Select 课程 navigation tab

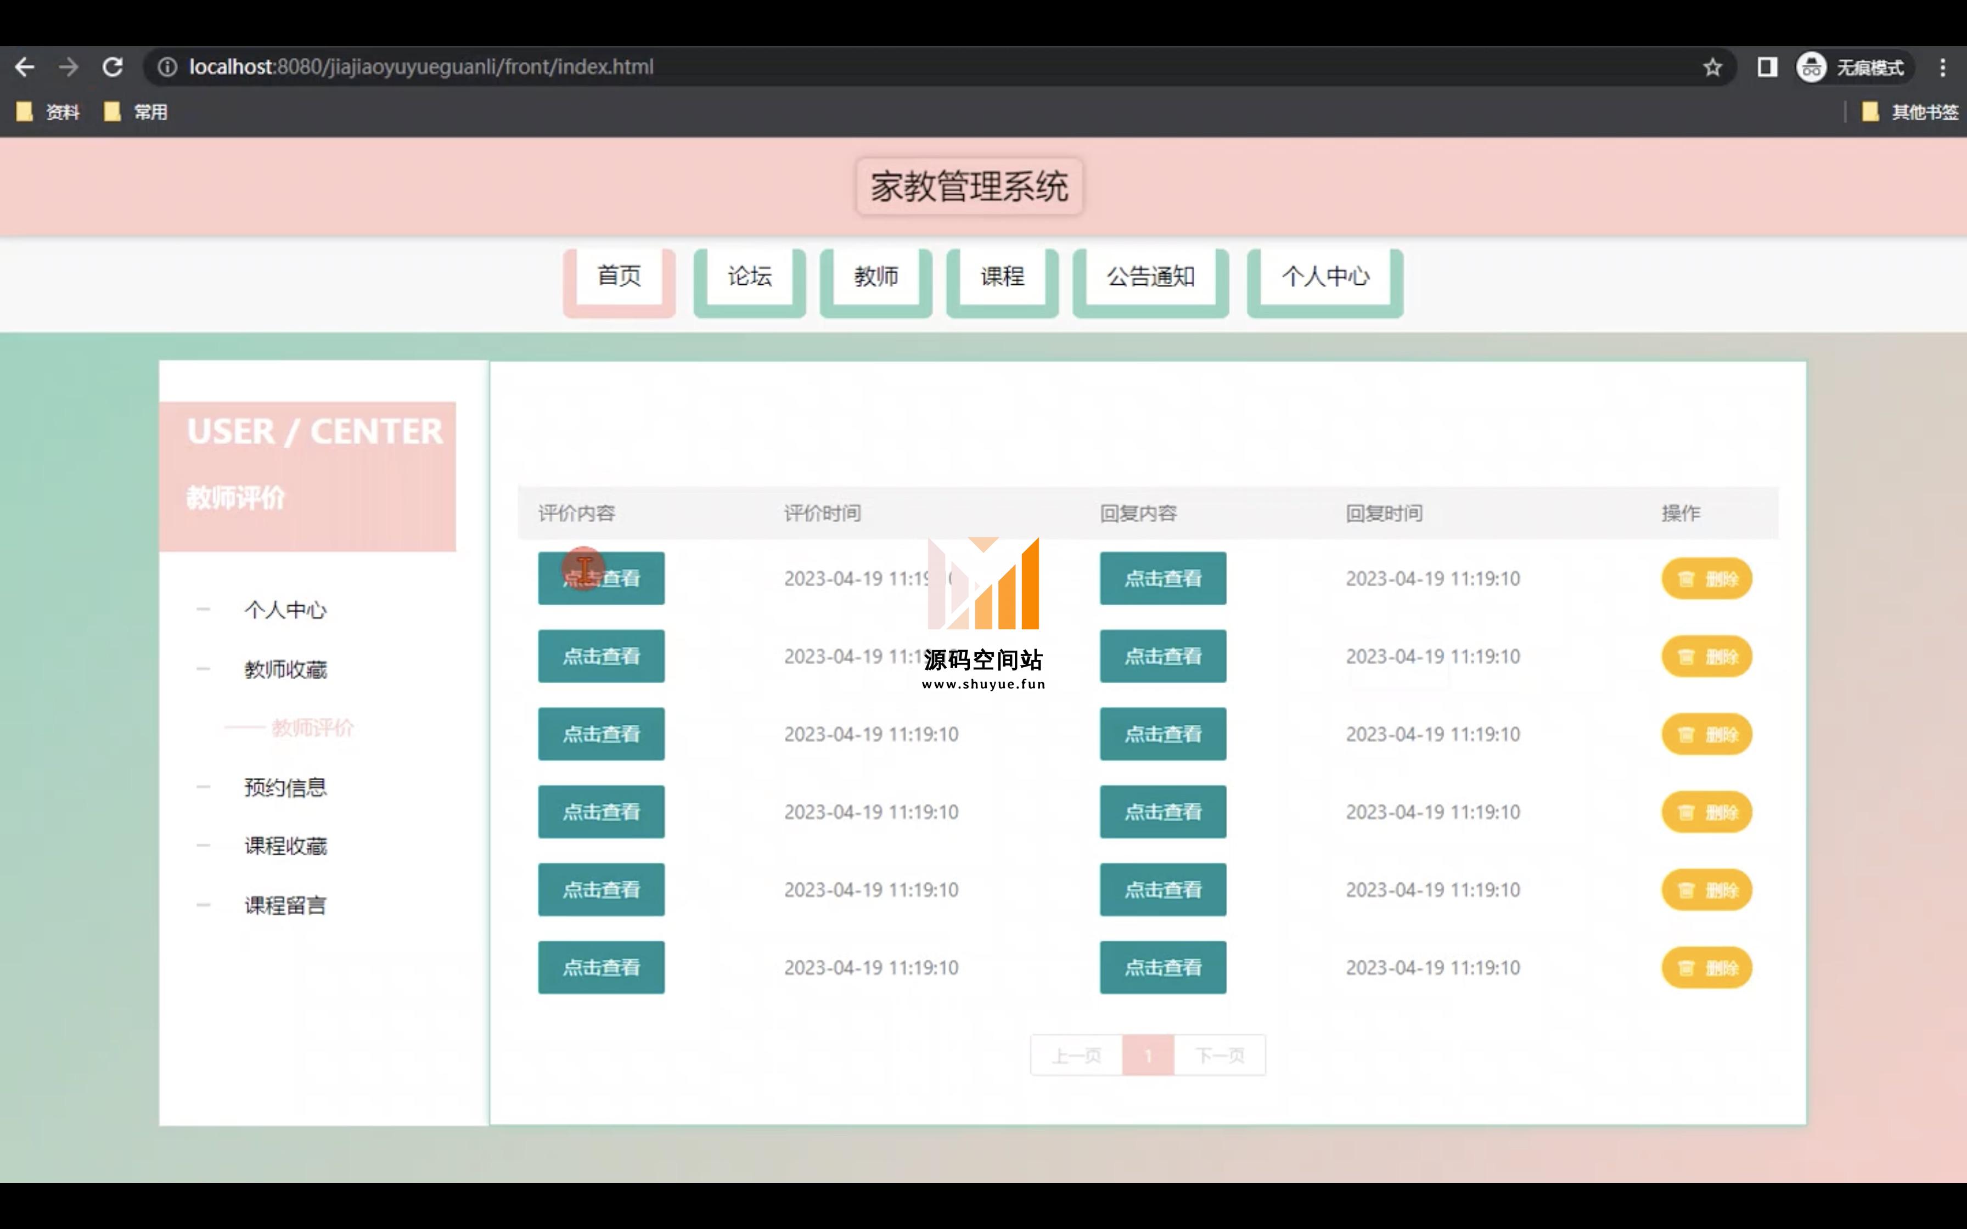tap(1002, 277)
